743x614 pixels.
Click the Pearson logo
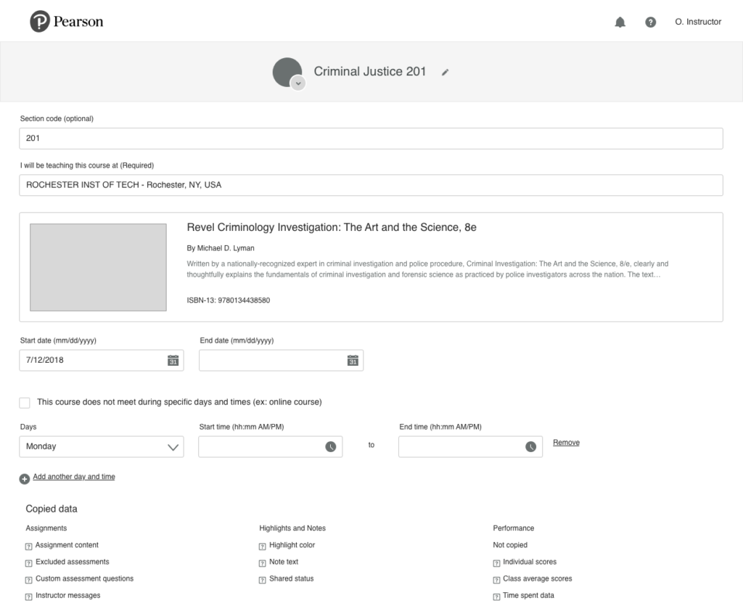coord(66,21)
